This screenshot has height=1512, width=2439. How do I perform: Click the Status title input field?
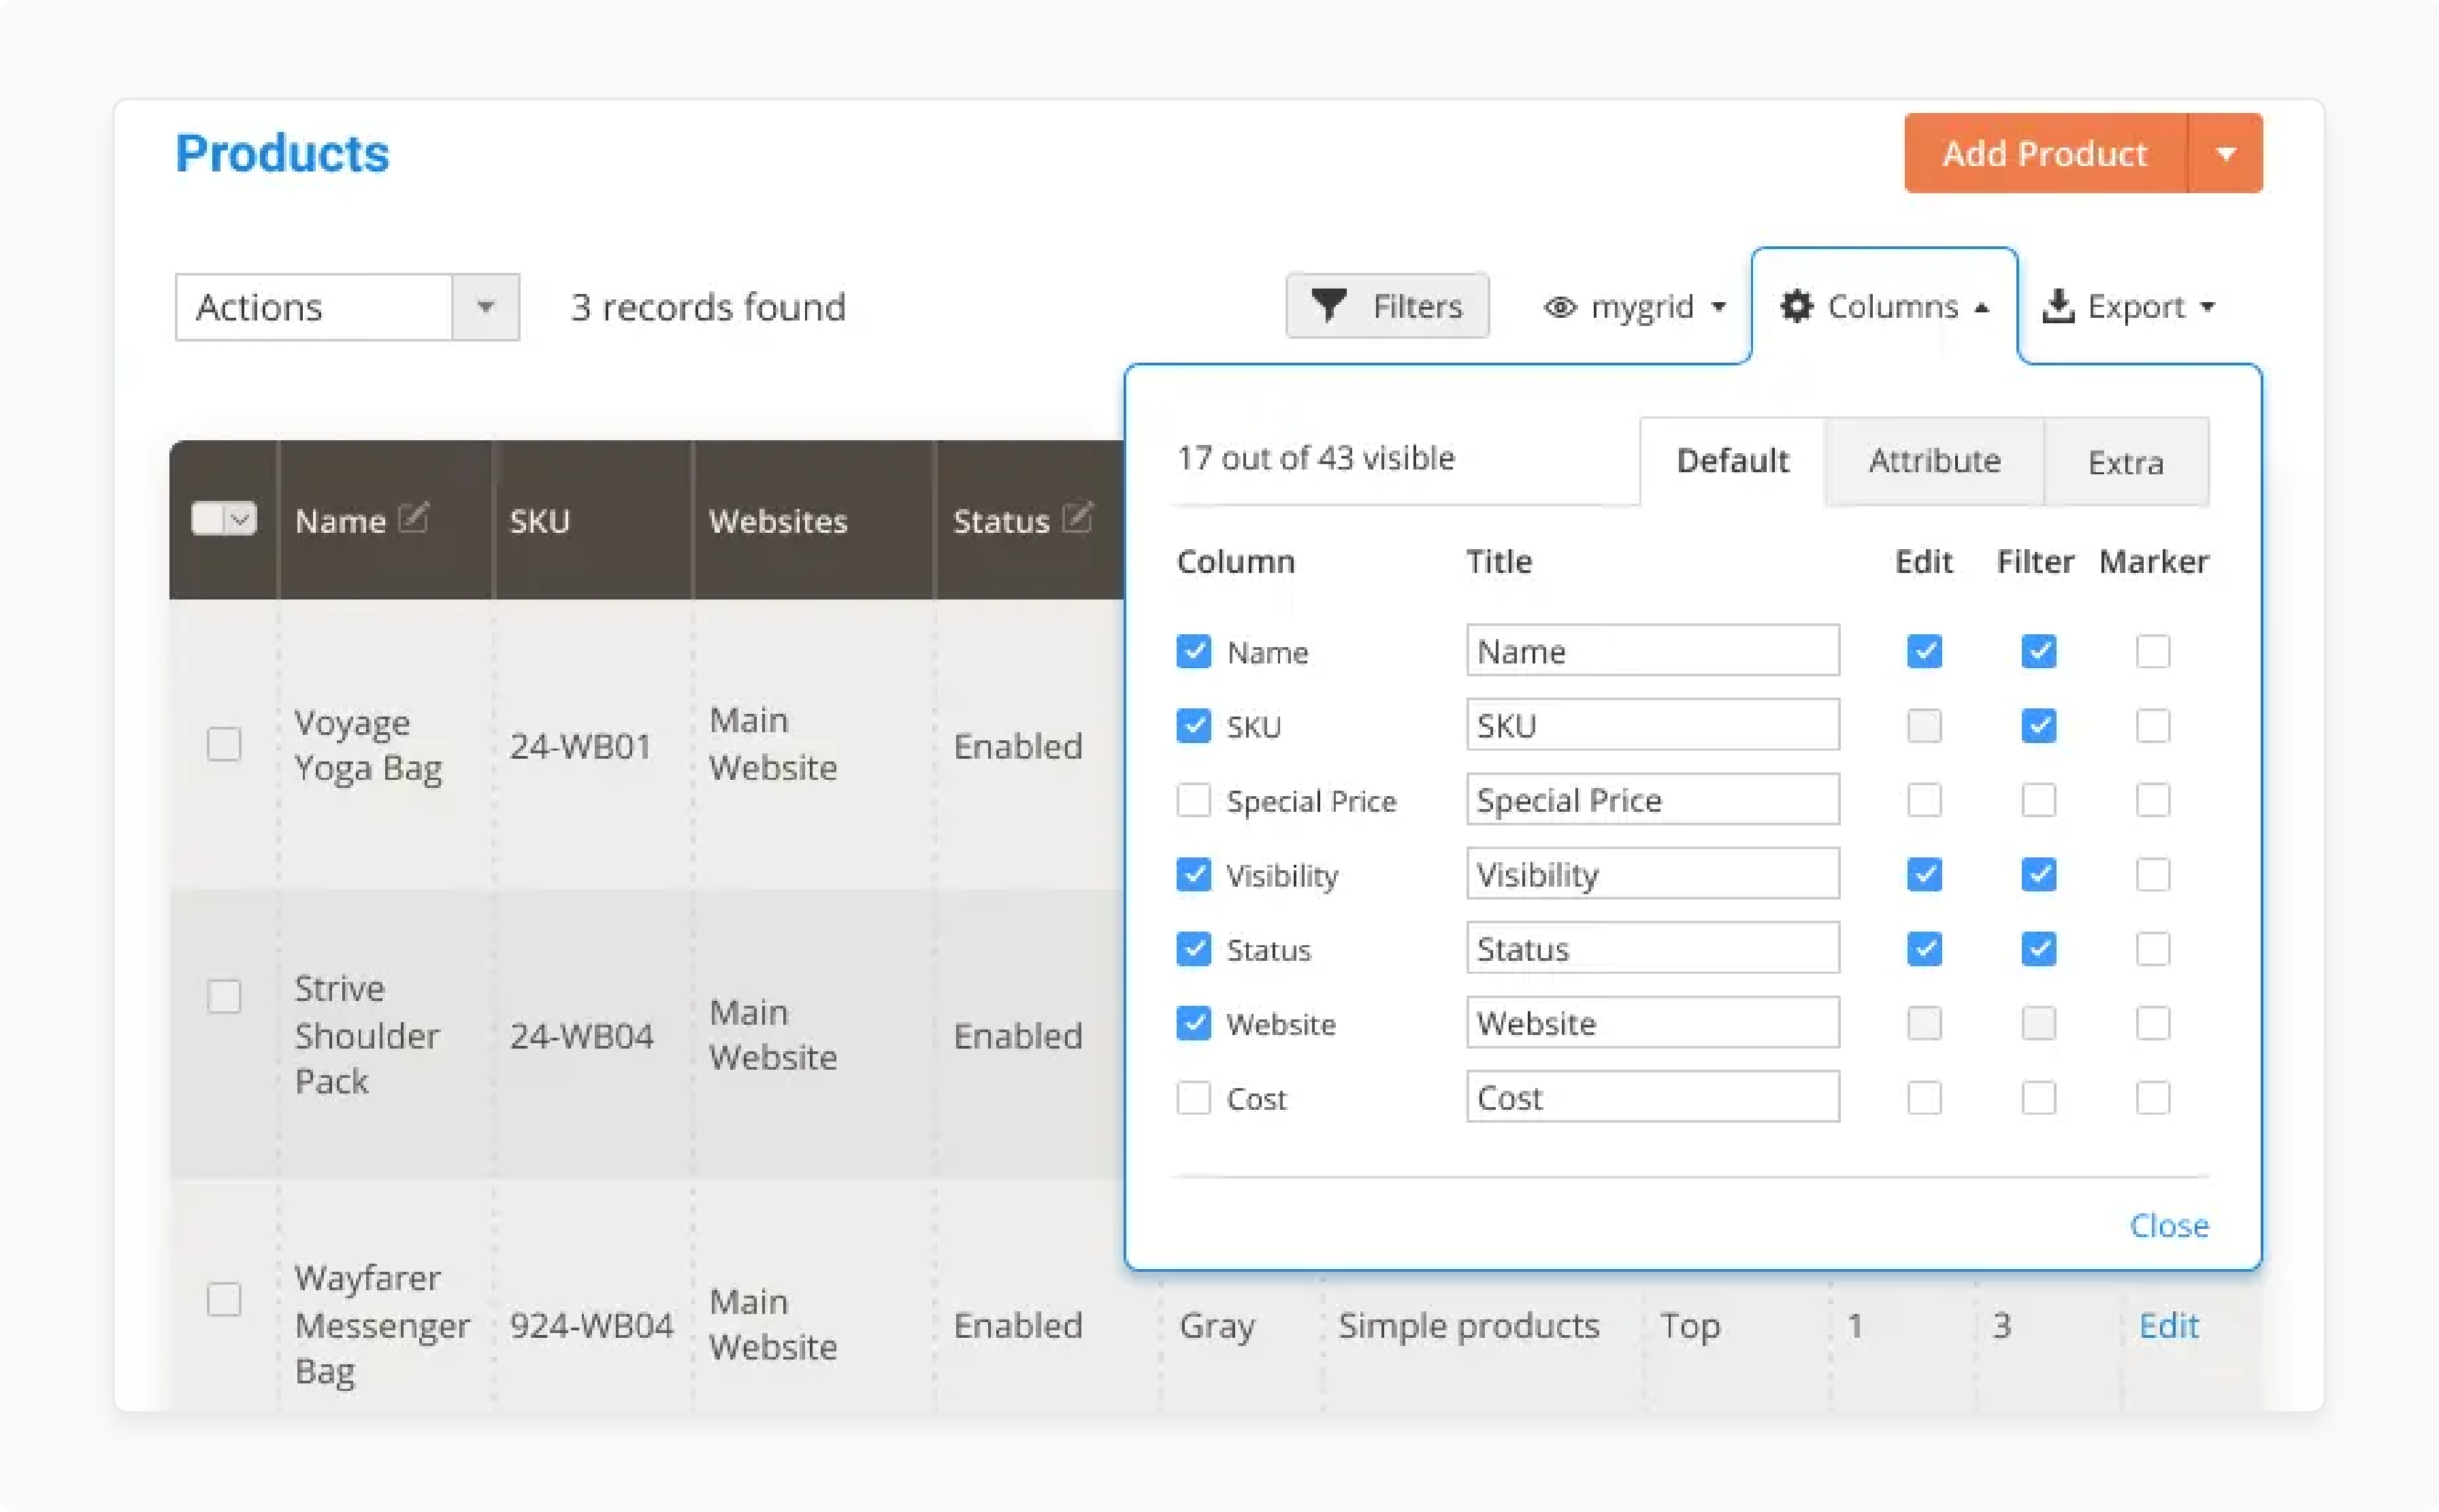1652,948
